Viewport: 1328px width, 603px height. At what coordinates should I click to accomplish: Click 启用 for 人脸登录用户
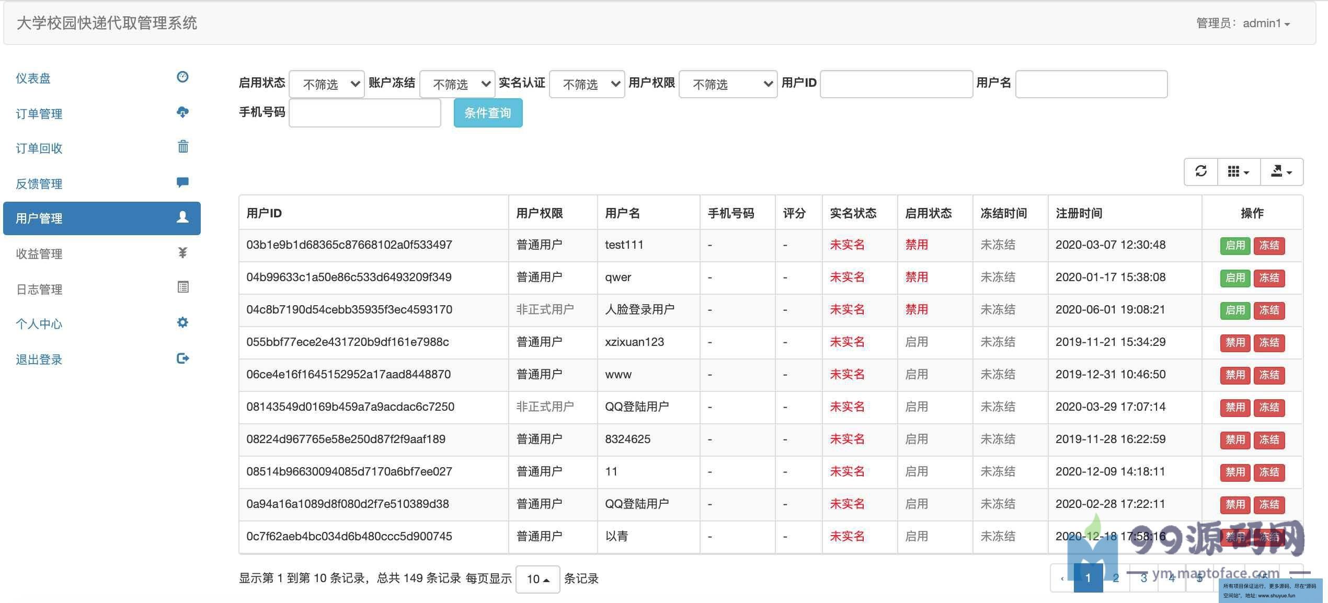click(1235, 310)
